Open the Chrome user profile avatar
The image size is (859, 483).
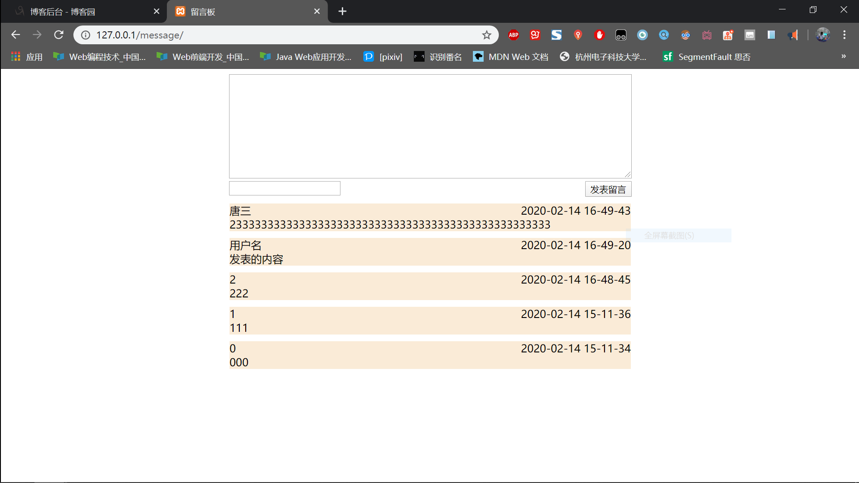[823, 35]
